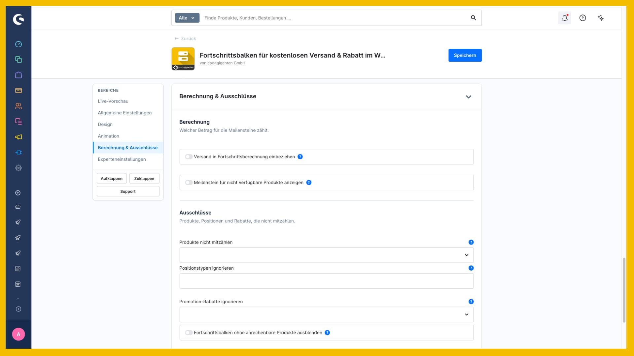This screenshot has width=634, height=356.
Task: Select Experteneinstellungen in Bereiche list
Action: click(122, 159)
